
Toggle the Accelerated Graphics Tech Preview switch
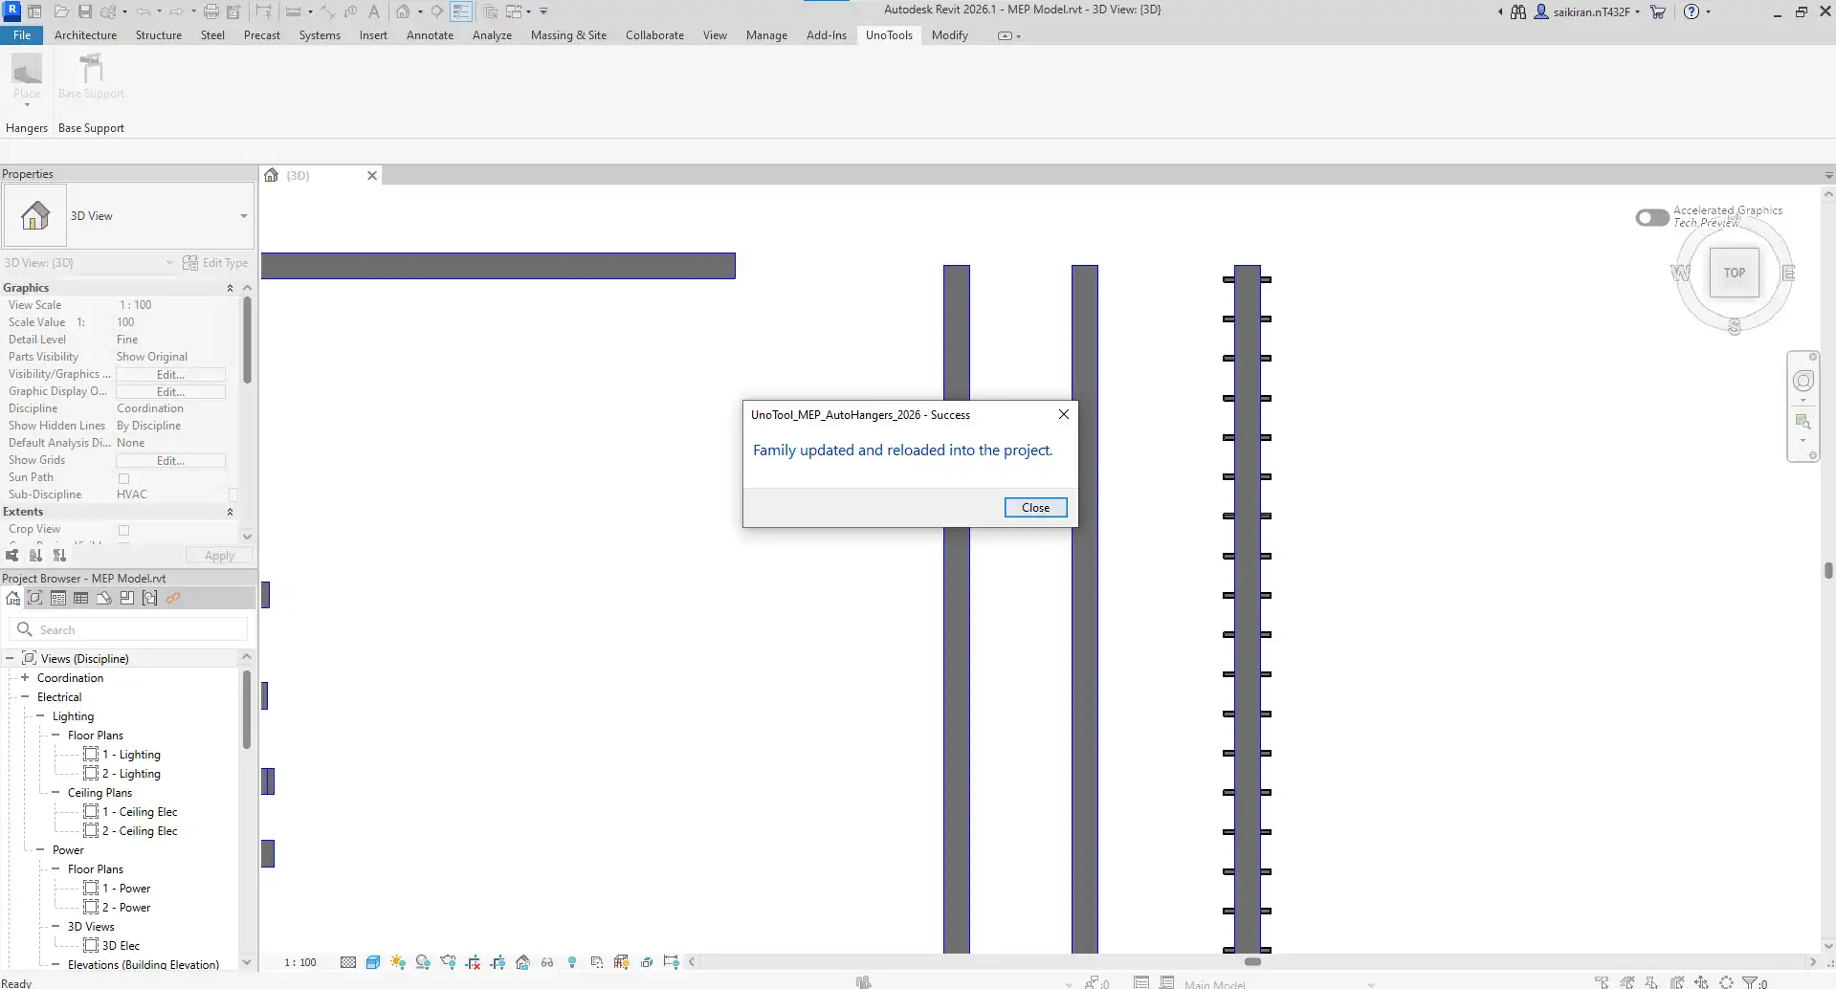coord(1651,218)
